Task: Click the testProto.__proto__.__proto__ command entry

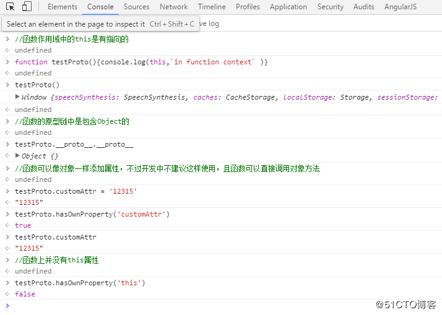Action: click(74, 144)
